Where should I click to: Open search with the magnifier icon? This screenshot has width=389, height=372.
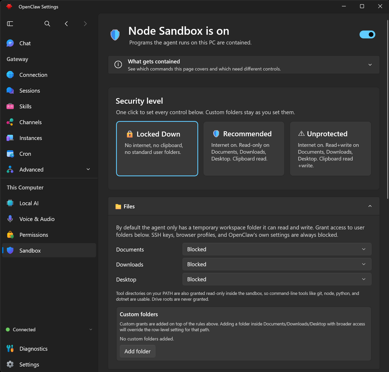47,24
